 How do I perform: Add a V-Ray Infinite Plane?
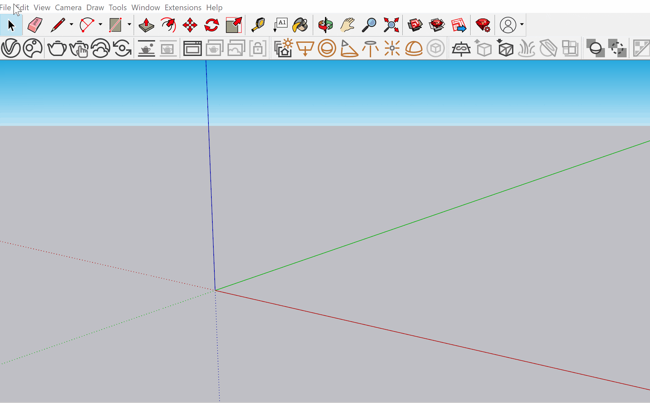[x=461, y=48]
